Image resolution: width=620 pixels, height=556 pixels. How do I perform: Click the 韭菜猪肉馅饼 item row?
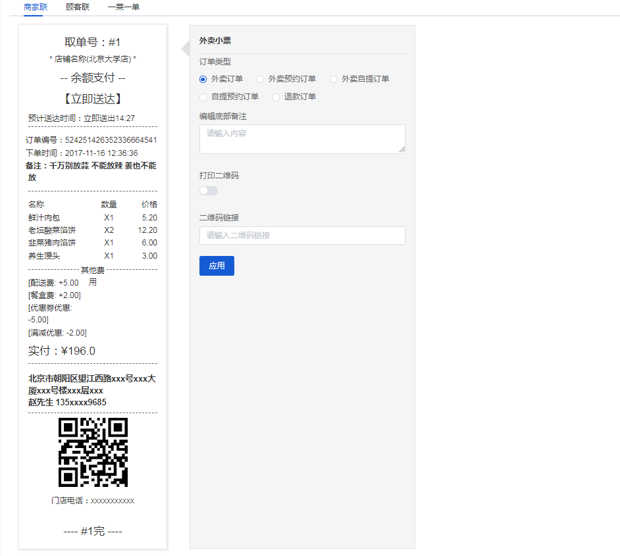[93, 243]
